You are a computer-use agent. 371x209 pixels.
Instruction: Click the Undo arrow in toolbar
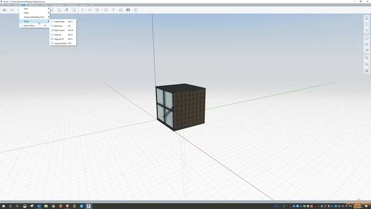[x=12, y=10]
